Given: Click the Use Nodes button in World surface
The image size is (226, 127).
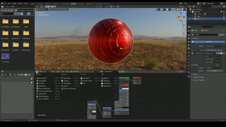Looking at the screenshot, I should [x=208, y=42].
